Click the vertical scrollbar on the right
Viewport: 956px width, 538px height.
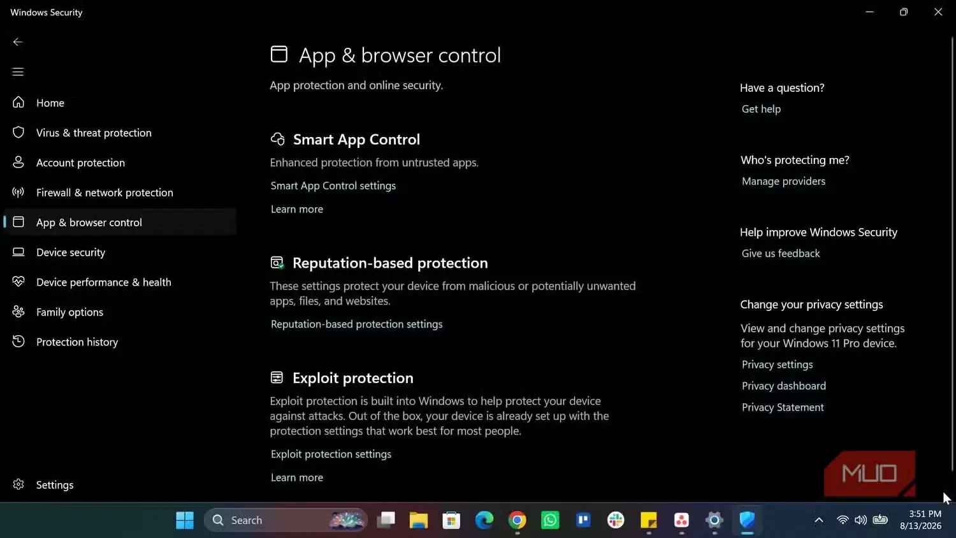[952, 255]
